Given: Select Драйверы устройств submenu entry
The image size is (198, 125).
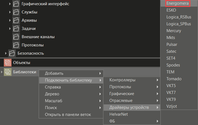Looking at the screenshot, I should coord(132,107).
